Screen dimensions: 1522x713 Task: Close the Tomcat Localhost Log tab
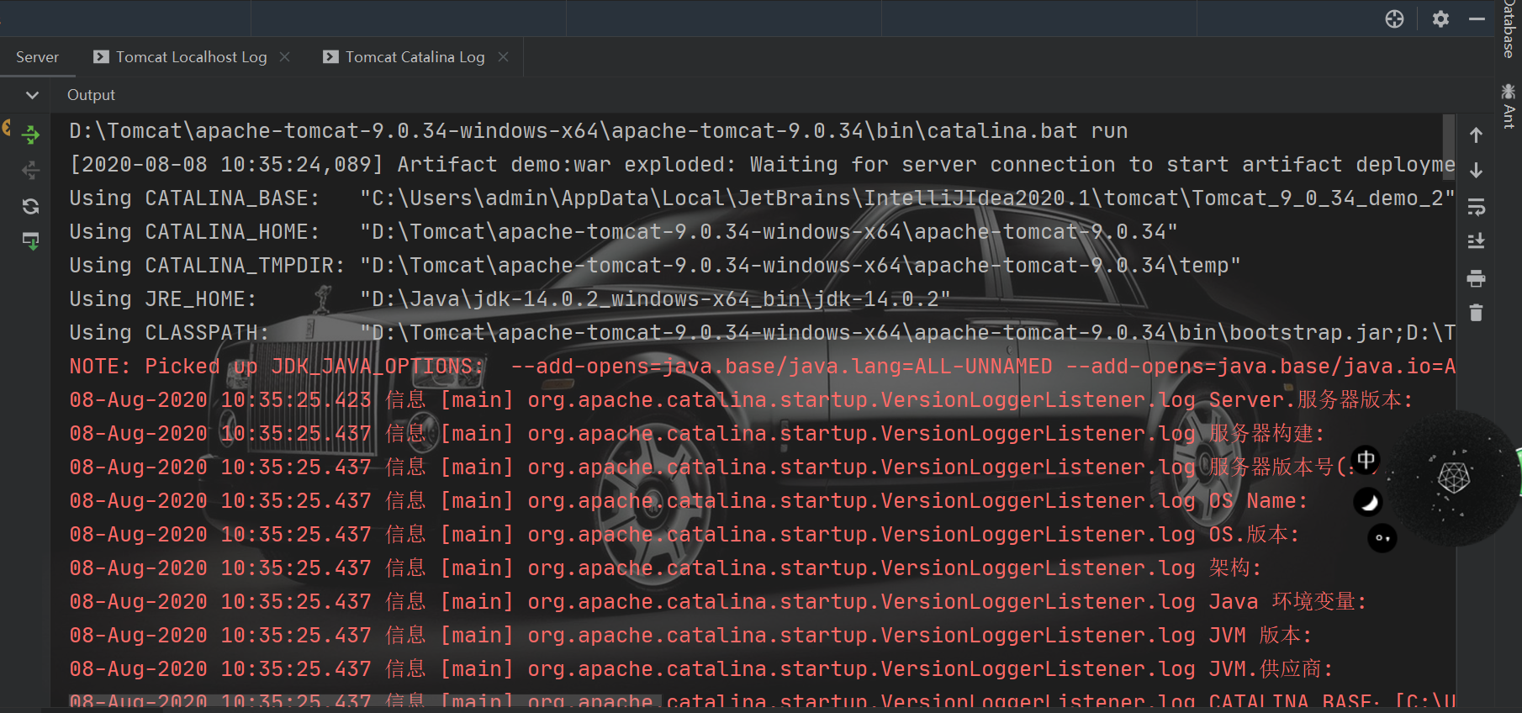pyautogui.click(x=285, y=56)
